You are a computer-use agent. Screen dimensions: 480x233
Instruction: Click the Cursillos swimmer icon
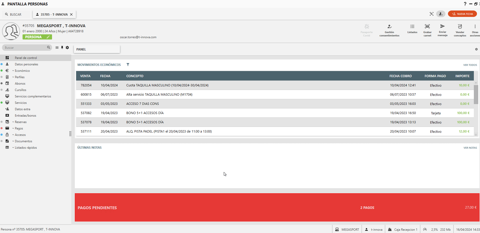7,90
